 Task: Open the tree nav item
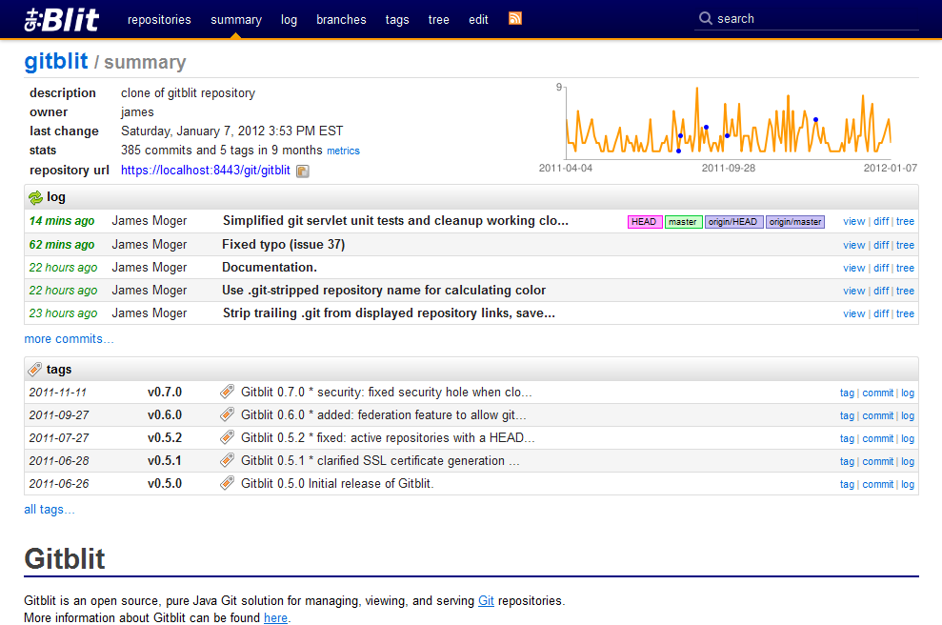coord(438,19)
